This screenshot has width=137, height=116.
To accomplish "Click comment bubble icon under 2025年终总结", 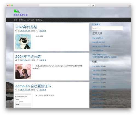I will (38, 31).
